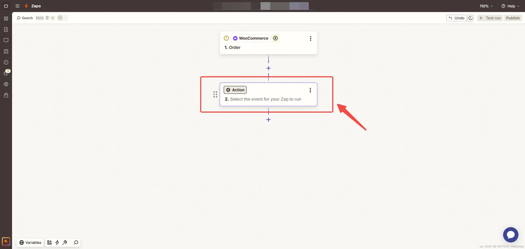Click the Variables button
Screen dimensions: 525x249
[30, 242]
